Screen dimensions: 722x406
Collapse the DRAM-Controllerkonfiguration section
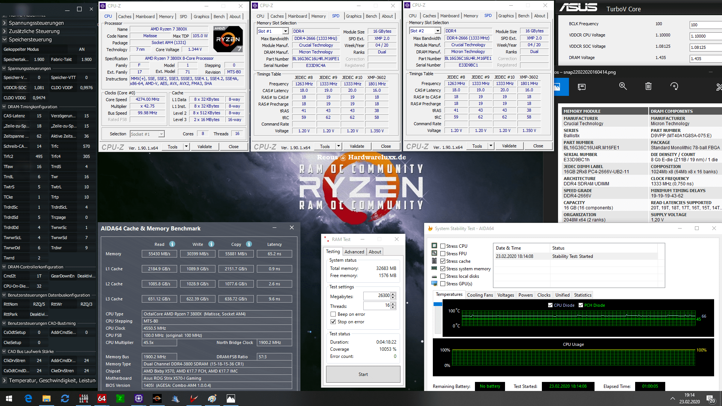tap(4, 267)
